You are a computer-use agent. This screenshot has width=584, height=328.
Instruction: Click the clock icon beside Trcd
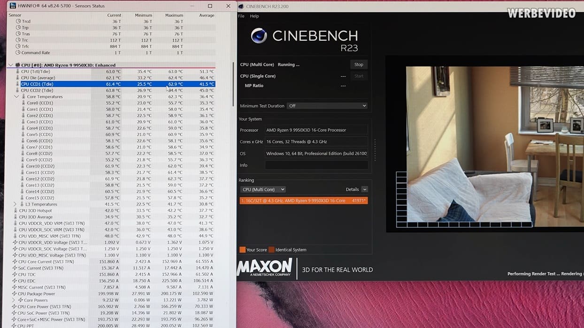click(x=18, y=22)
